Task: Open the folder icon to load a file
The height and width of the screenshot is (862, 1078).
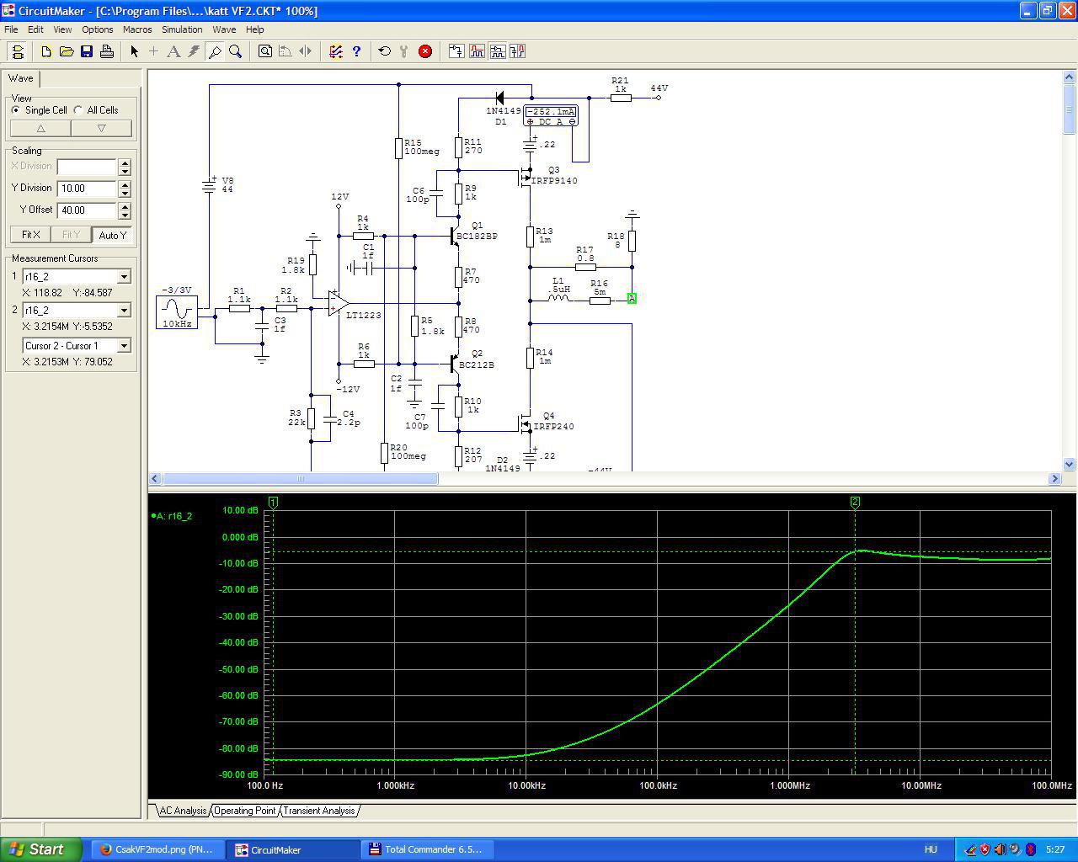Action: pyautogui.click(x=67, y=51)
